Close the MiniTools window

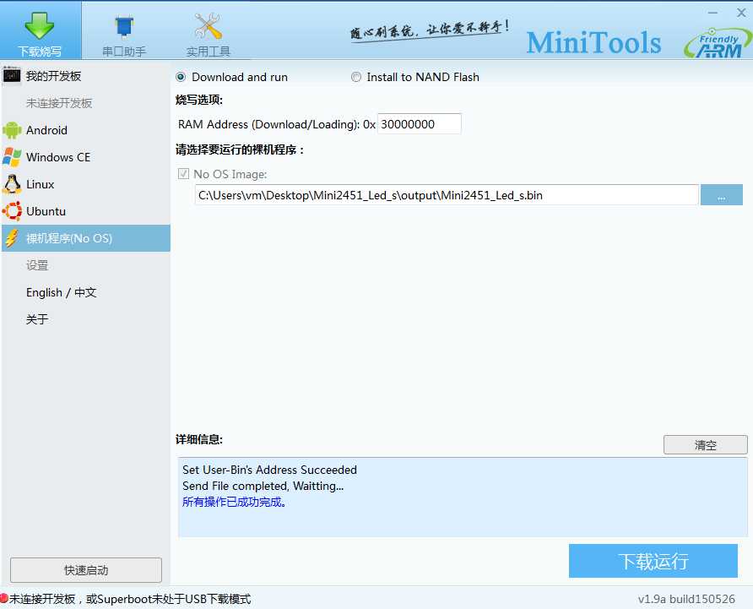coord(741,13)
